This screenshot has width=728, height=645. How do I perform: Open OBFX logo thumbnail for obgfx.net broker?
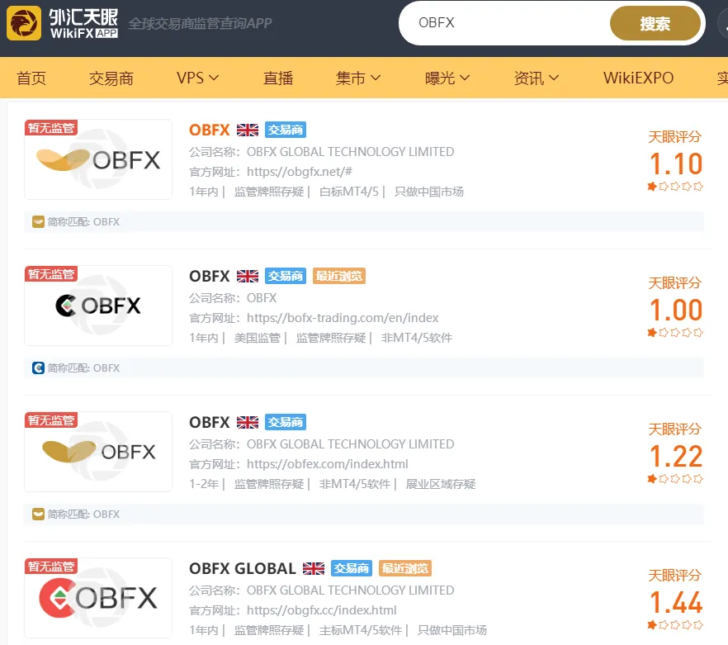(x=98, y=160)
